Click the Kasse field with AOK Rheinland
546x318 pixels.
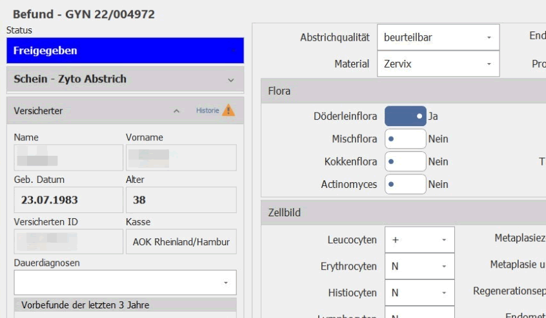pyautogui.click(x=180, y=241)
